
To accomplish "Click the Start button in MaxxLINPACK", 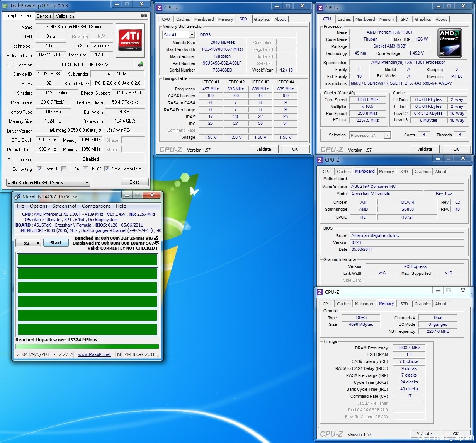I will pos(56,243).
